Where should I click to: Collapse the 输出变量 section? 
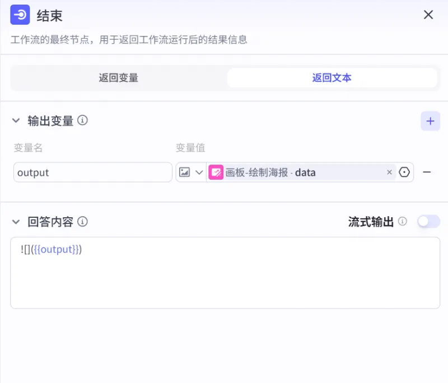(16, 121)
